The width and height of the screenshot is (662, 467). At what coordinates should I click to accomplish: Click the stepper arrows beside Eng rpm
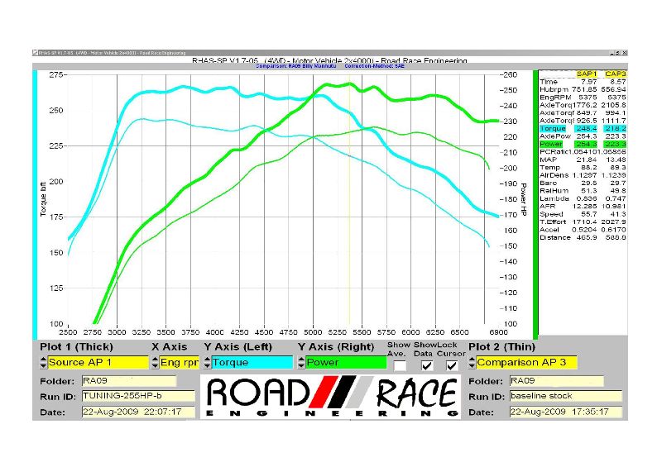coord(155,362)
